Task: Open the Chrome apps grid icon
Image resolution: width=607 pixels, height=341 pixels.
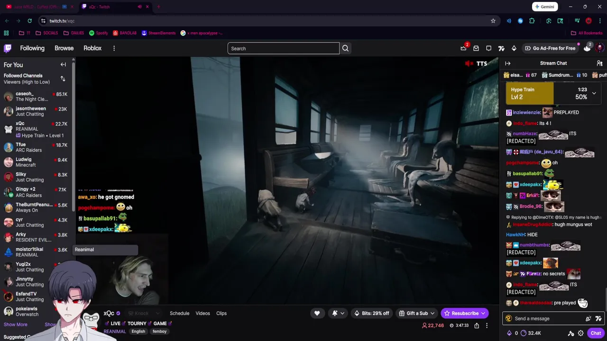Action: click(x=6, y=33)
